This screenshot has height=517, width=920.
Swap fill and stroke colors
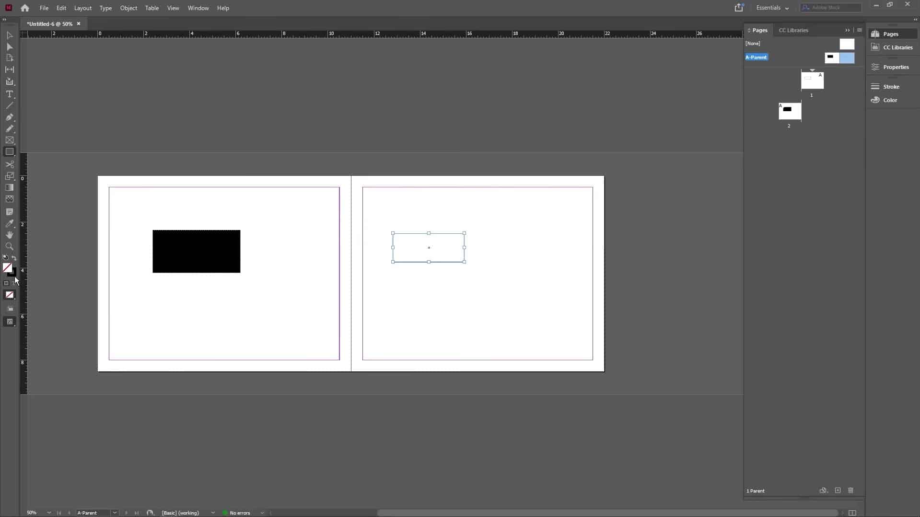coord(14,259)
